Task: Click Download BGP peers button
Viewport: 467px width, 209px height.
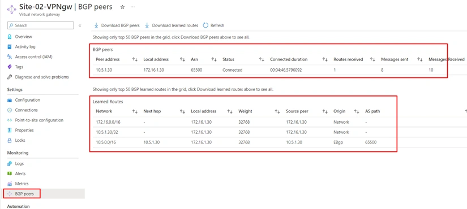Action: tap(117, 25)
